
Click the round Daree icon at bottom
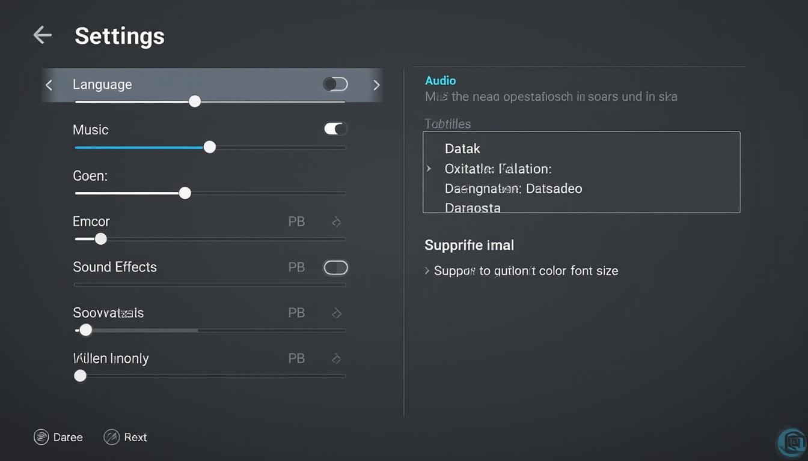pos(41,437)
